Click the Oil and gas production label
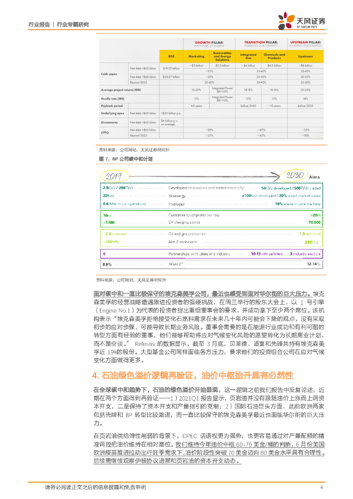 click(x=187, y=234)
